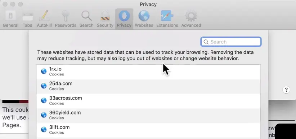This screenshot has height=139, width=296.
Task: Click the magnifier inside the search field
Action: tap(206, 42)
